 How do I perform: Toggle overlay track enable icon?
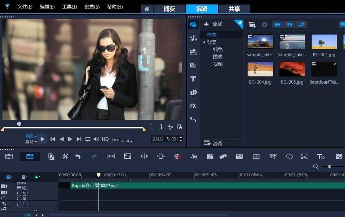point(4,193)
